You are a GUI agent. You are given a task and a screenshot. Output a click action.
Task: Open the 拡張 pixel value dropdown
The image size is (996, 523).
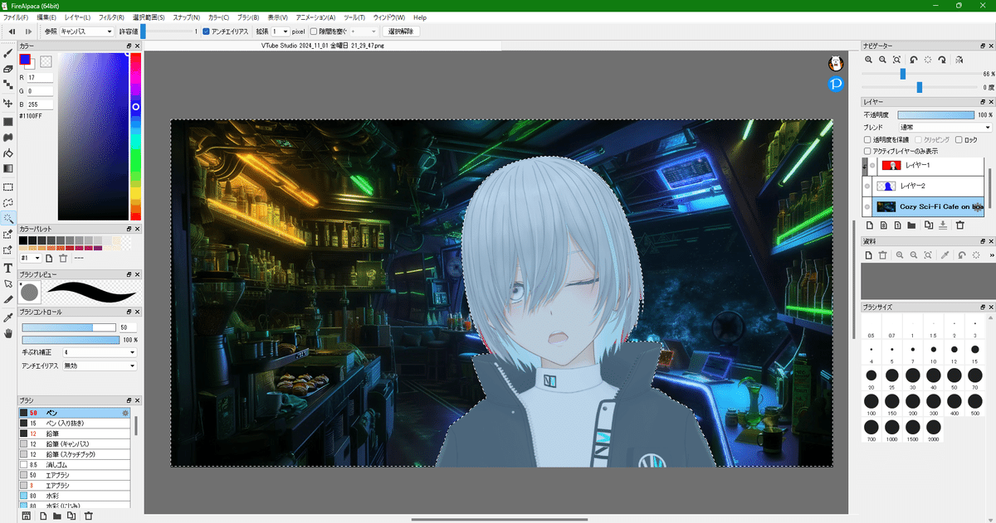[x=279, y=31]
